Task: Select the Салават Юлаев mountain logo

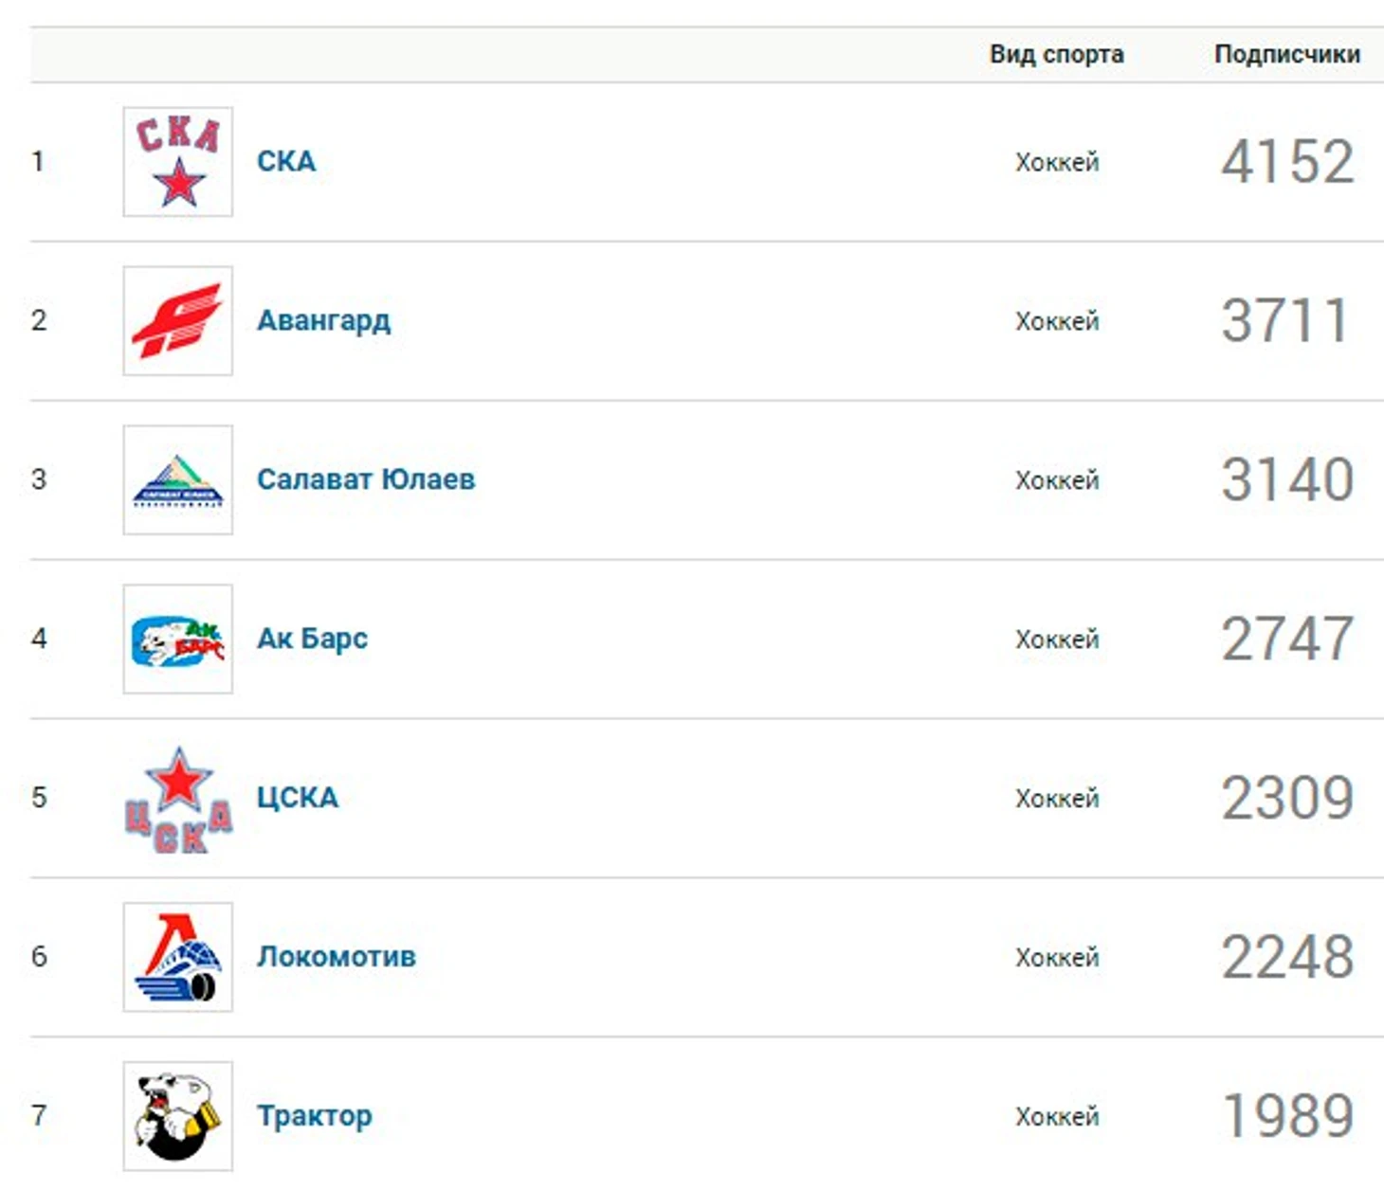Action: (x=178, y=480)
